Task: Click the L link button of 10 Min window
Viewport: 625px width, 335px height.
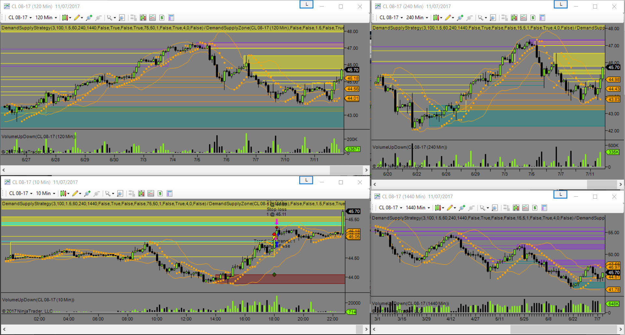Action: pos(306,180)
